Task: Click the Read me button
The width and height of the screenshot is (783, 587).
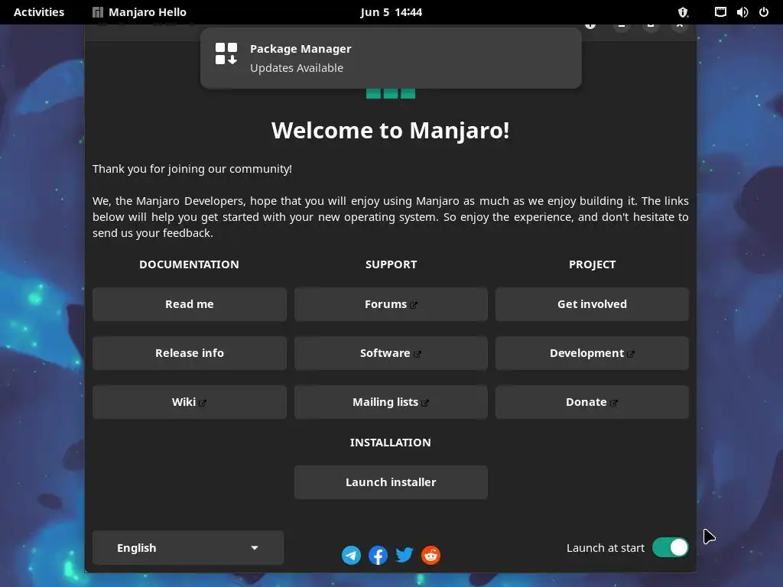Action: point(190,304)
